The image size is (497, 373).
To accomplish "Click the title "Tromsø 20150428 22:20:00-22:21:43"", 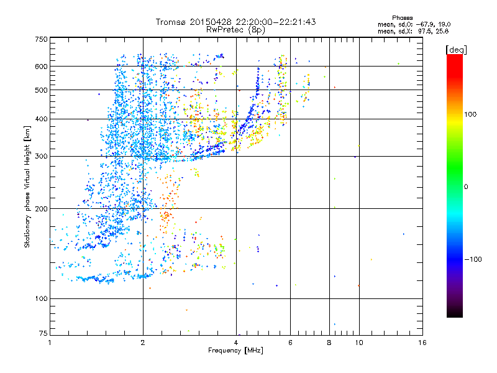I will [x=235, y=22].
